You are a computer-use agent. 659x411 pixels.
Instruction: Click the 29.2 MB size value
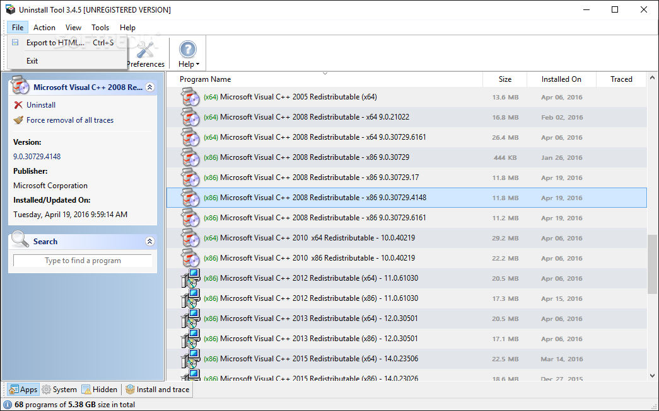[505, 238]
